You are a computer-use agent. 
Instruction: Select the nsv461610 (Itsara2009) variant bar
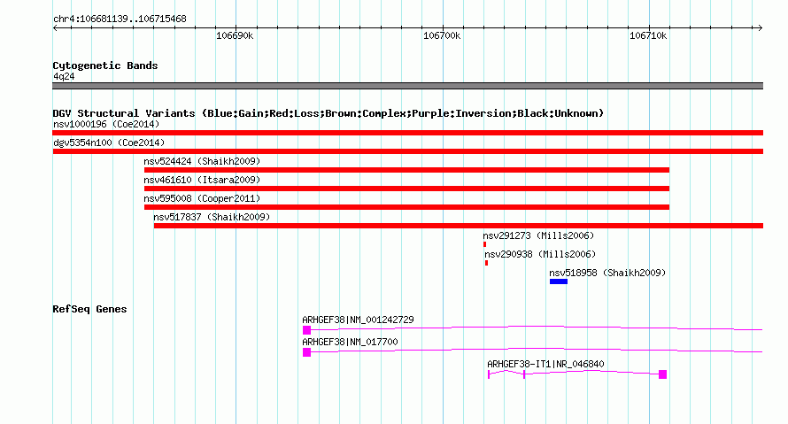(x=406, y=189)
